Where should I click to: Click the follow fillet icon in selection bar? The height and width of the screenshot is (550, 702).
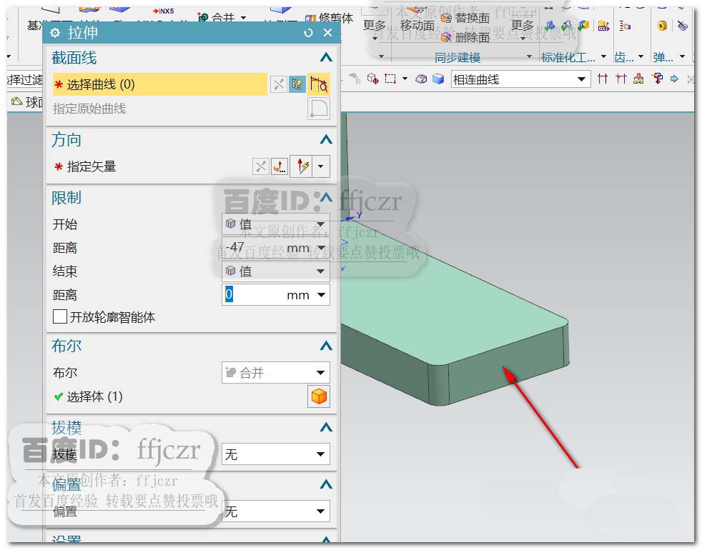tap(621, 79)
